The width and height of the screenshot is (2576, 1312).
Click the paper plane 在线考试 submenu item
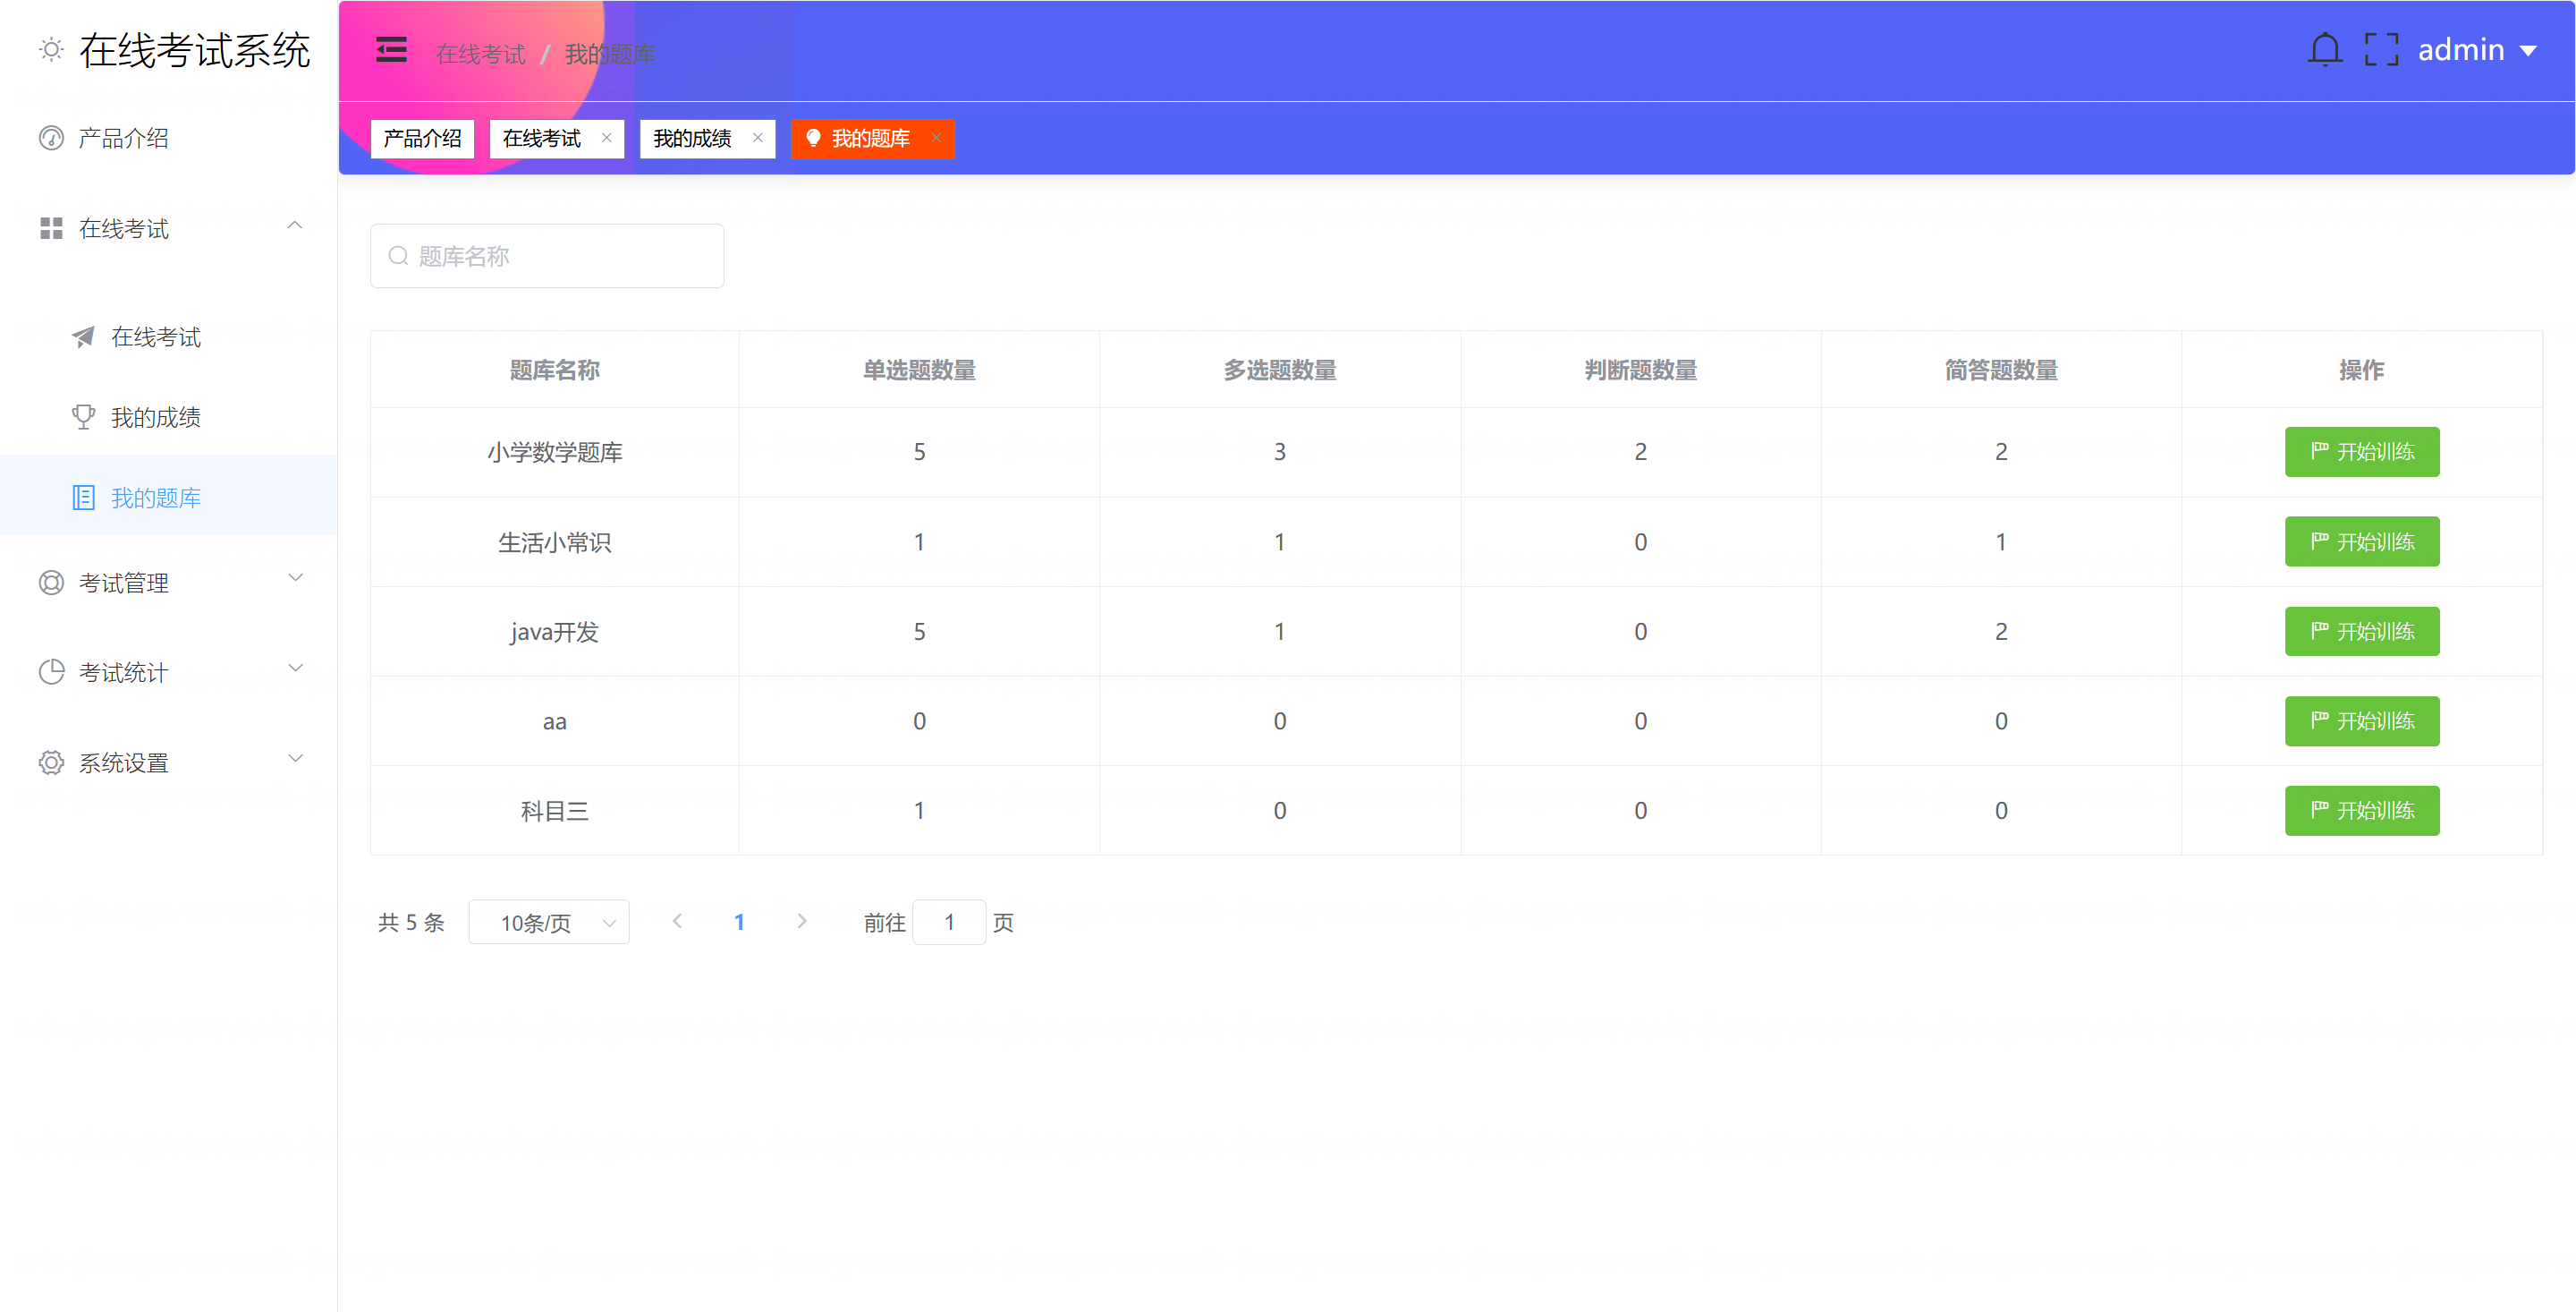pyautogui.click(x=155, y=337)
